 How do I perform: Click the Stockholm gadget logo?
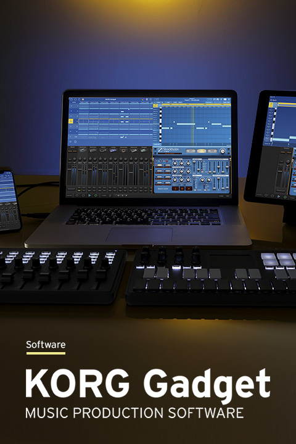[168, 149]
